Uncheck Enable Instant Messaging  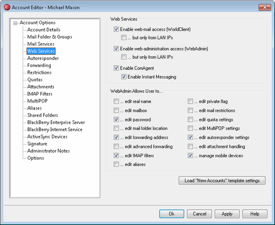tap(124, 77)
